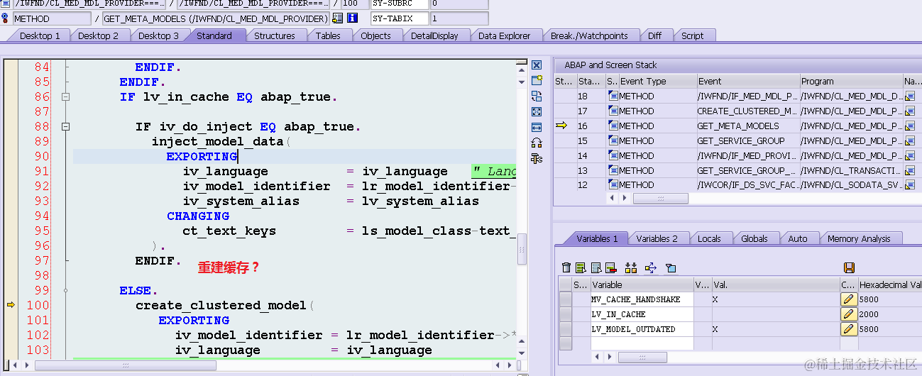Click the yellow blocks sort icon in variables toolbar
Image resolution: width=922 pixels, height=376 pixels.
coord(631,267)
